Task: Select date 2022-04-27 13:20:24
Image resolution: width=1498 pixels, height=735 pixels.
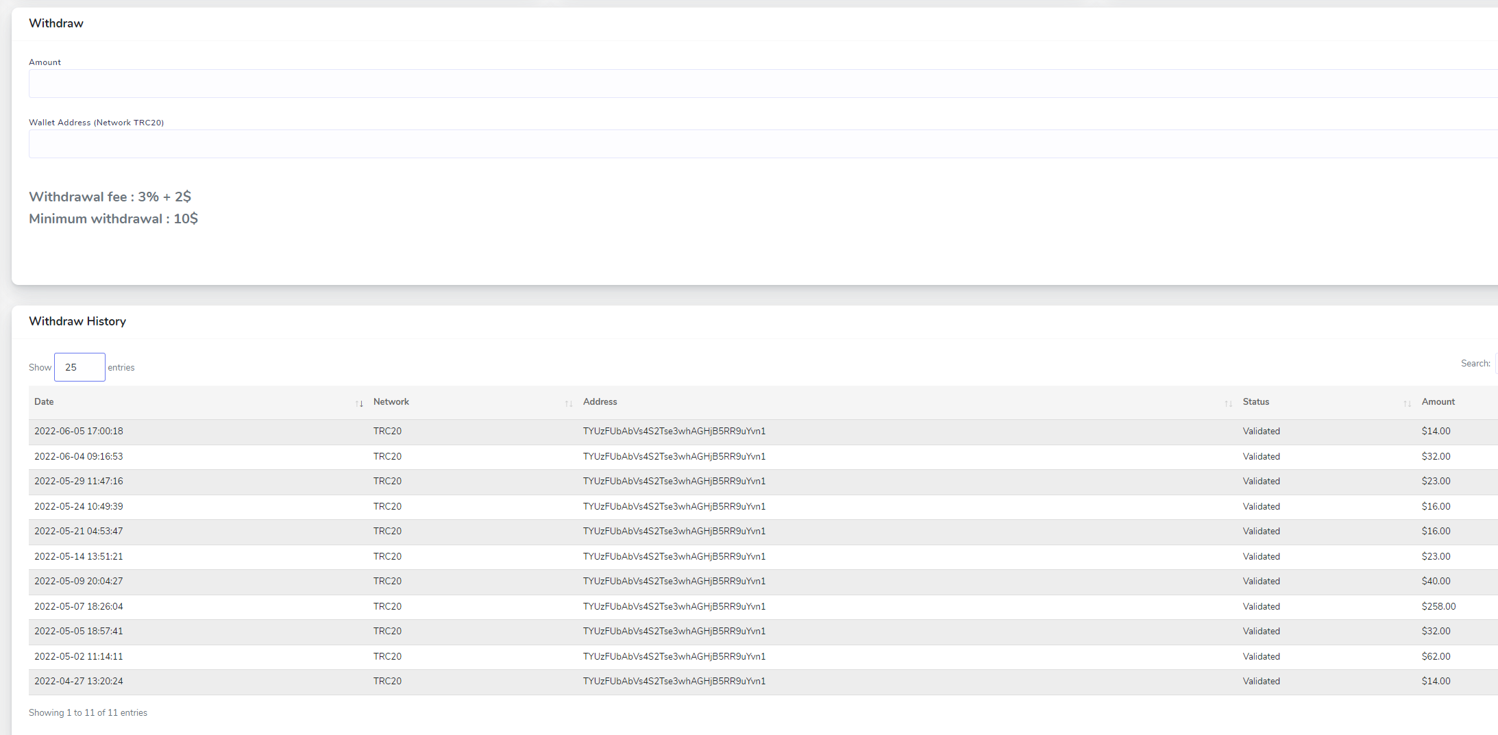Action: pos(79,682)
